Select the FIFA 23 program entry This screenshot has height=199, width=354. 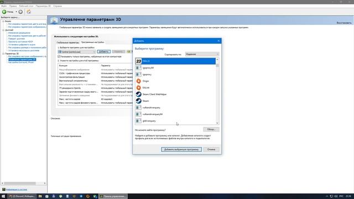click(175, 61)
